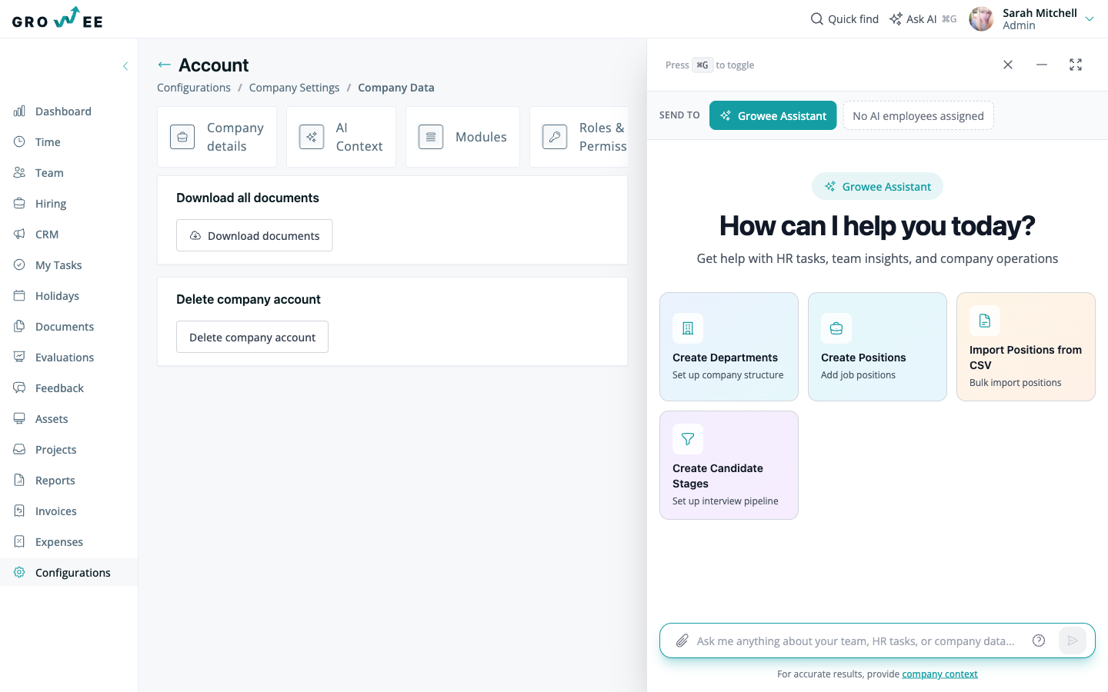Switch to the Modules tab

coord(462,137)
